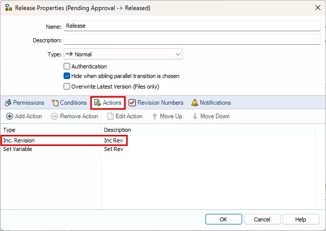Enable Overwrite Latest Version (Files only)
Screen dimensions: 326x231
(67, 86)
